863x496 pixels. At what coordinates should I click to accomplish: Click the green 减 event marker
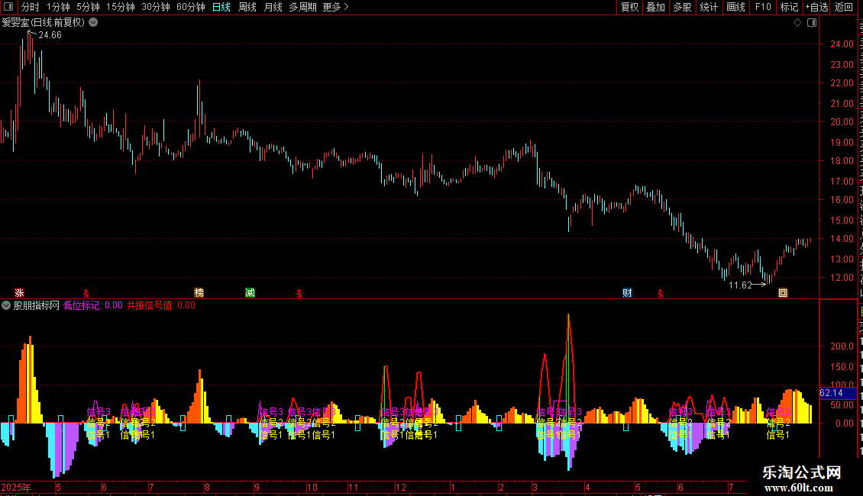250,292
